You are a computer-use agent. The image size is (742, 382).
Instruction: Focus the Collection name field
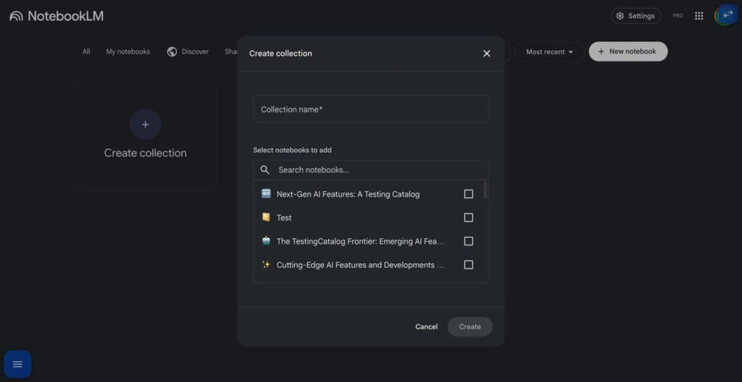(x=370, y=109)
